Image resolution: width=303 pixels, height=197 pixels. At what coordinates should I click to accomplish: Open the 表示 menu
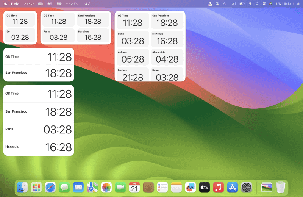click(x=50, y=3)
